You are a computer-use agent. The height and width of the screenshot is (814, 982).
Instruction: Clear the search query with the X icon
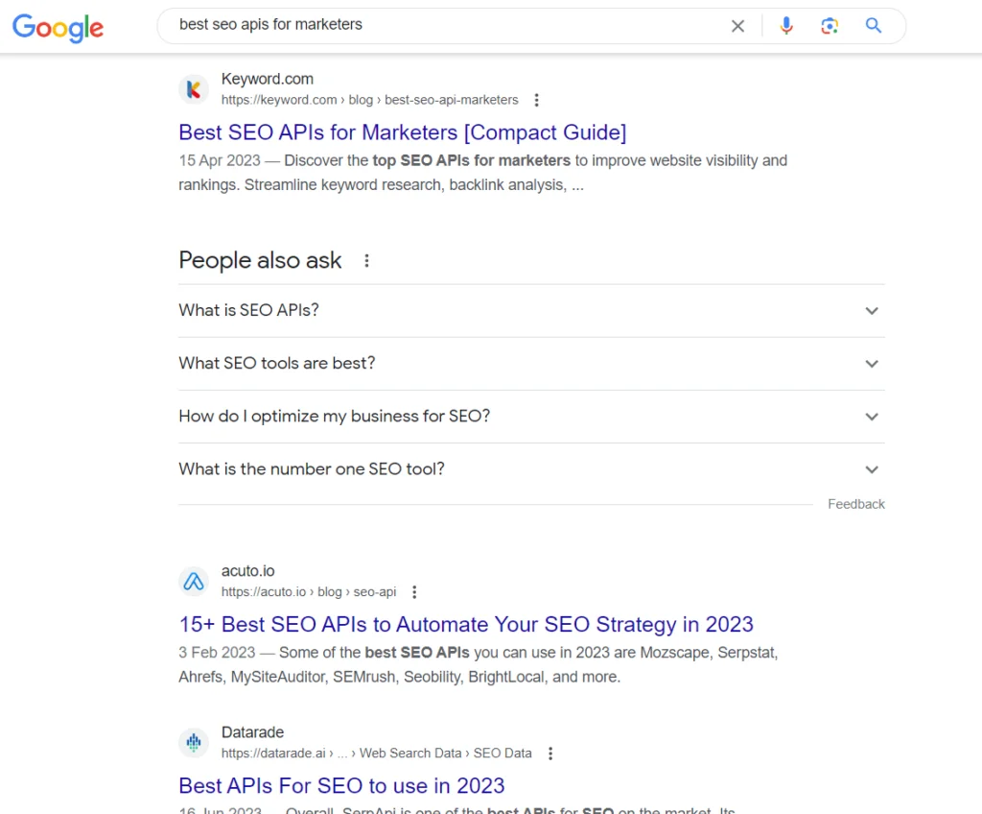pos(737,26)
